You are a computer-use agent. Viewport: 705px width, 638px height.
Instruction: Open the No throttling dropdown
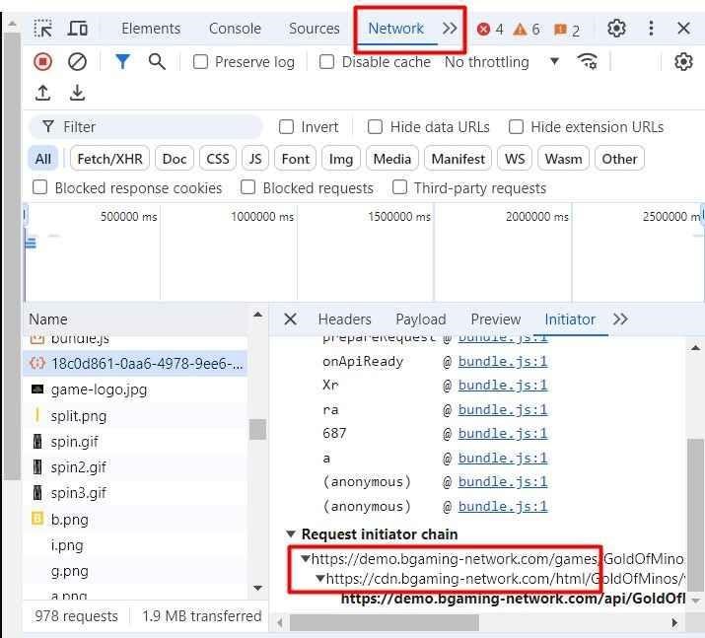tap(501, 62)
